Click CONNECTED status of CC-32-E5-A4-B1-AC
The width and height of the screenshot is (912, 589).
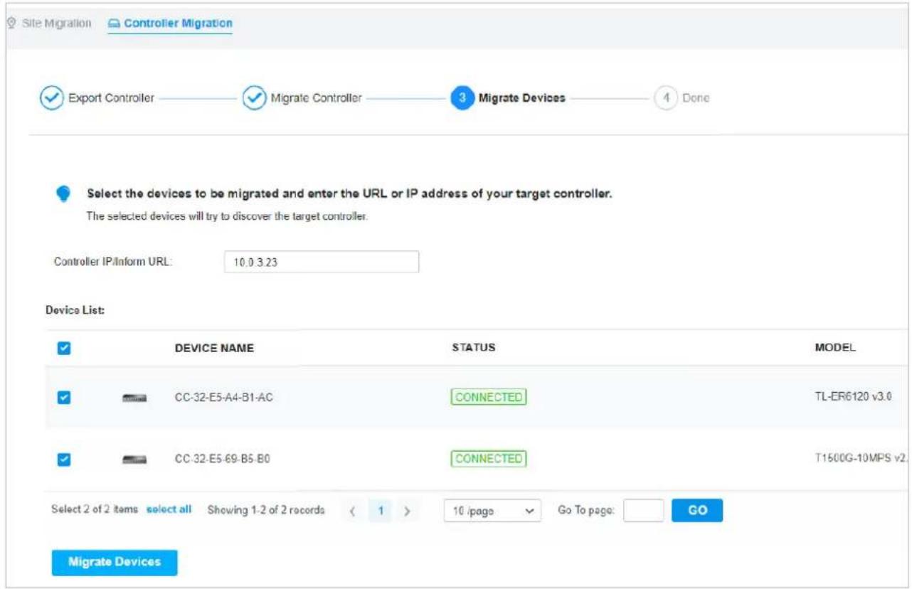click(488, 397)
